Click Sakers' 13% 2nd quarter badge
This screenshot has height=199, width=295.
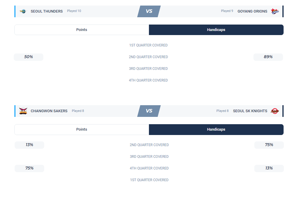(x=29, y=145)
